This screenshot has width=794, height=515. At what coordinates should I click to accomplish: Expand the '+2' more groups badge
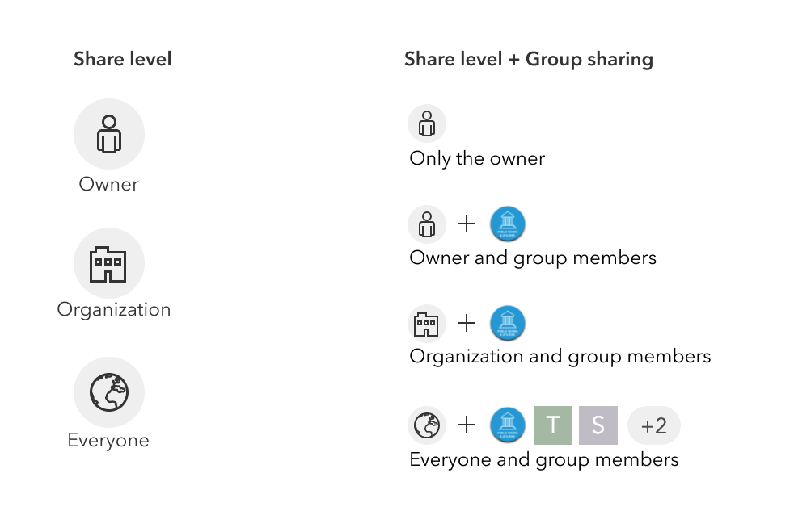click(x=654, y=425)
